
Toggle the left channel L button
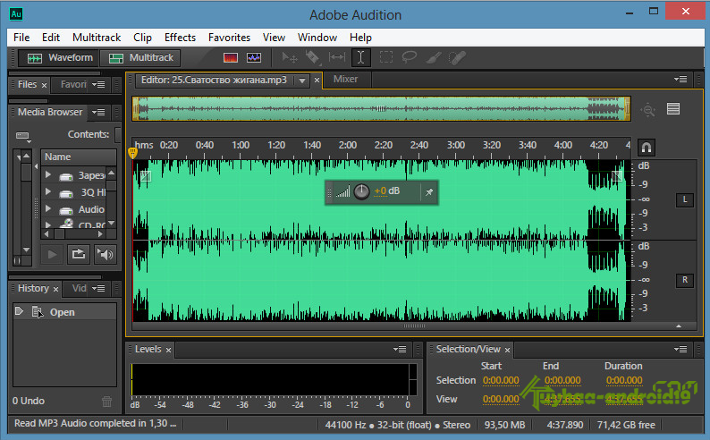pos(685,199)
